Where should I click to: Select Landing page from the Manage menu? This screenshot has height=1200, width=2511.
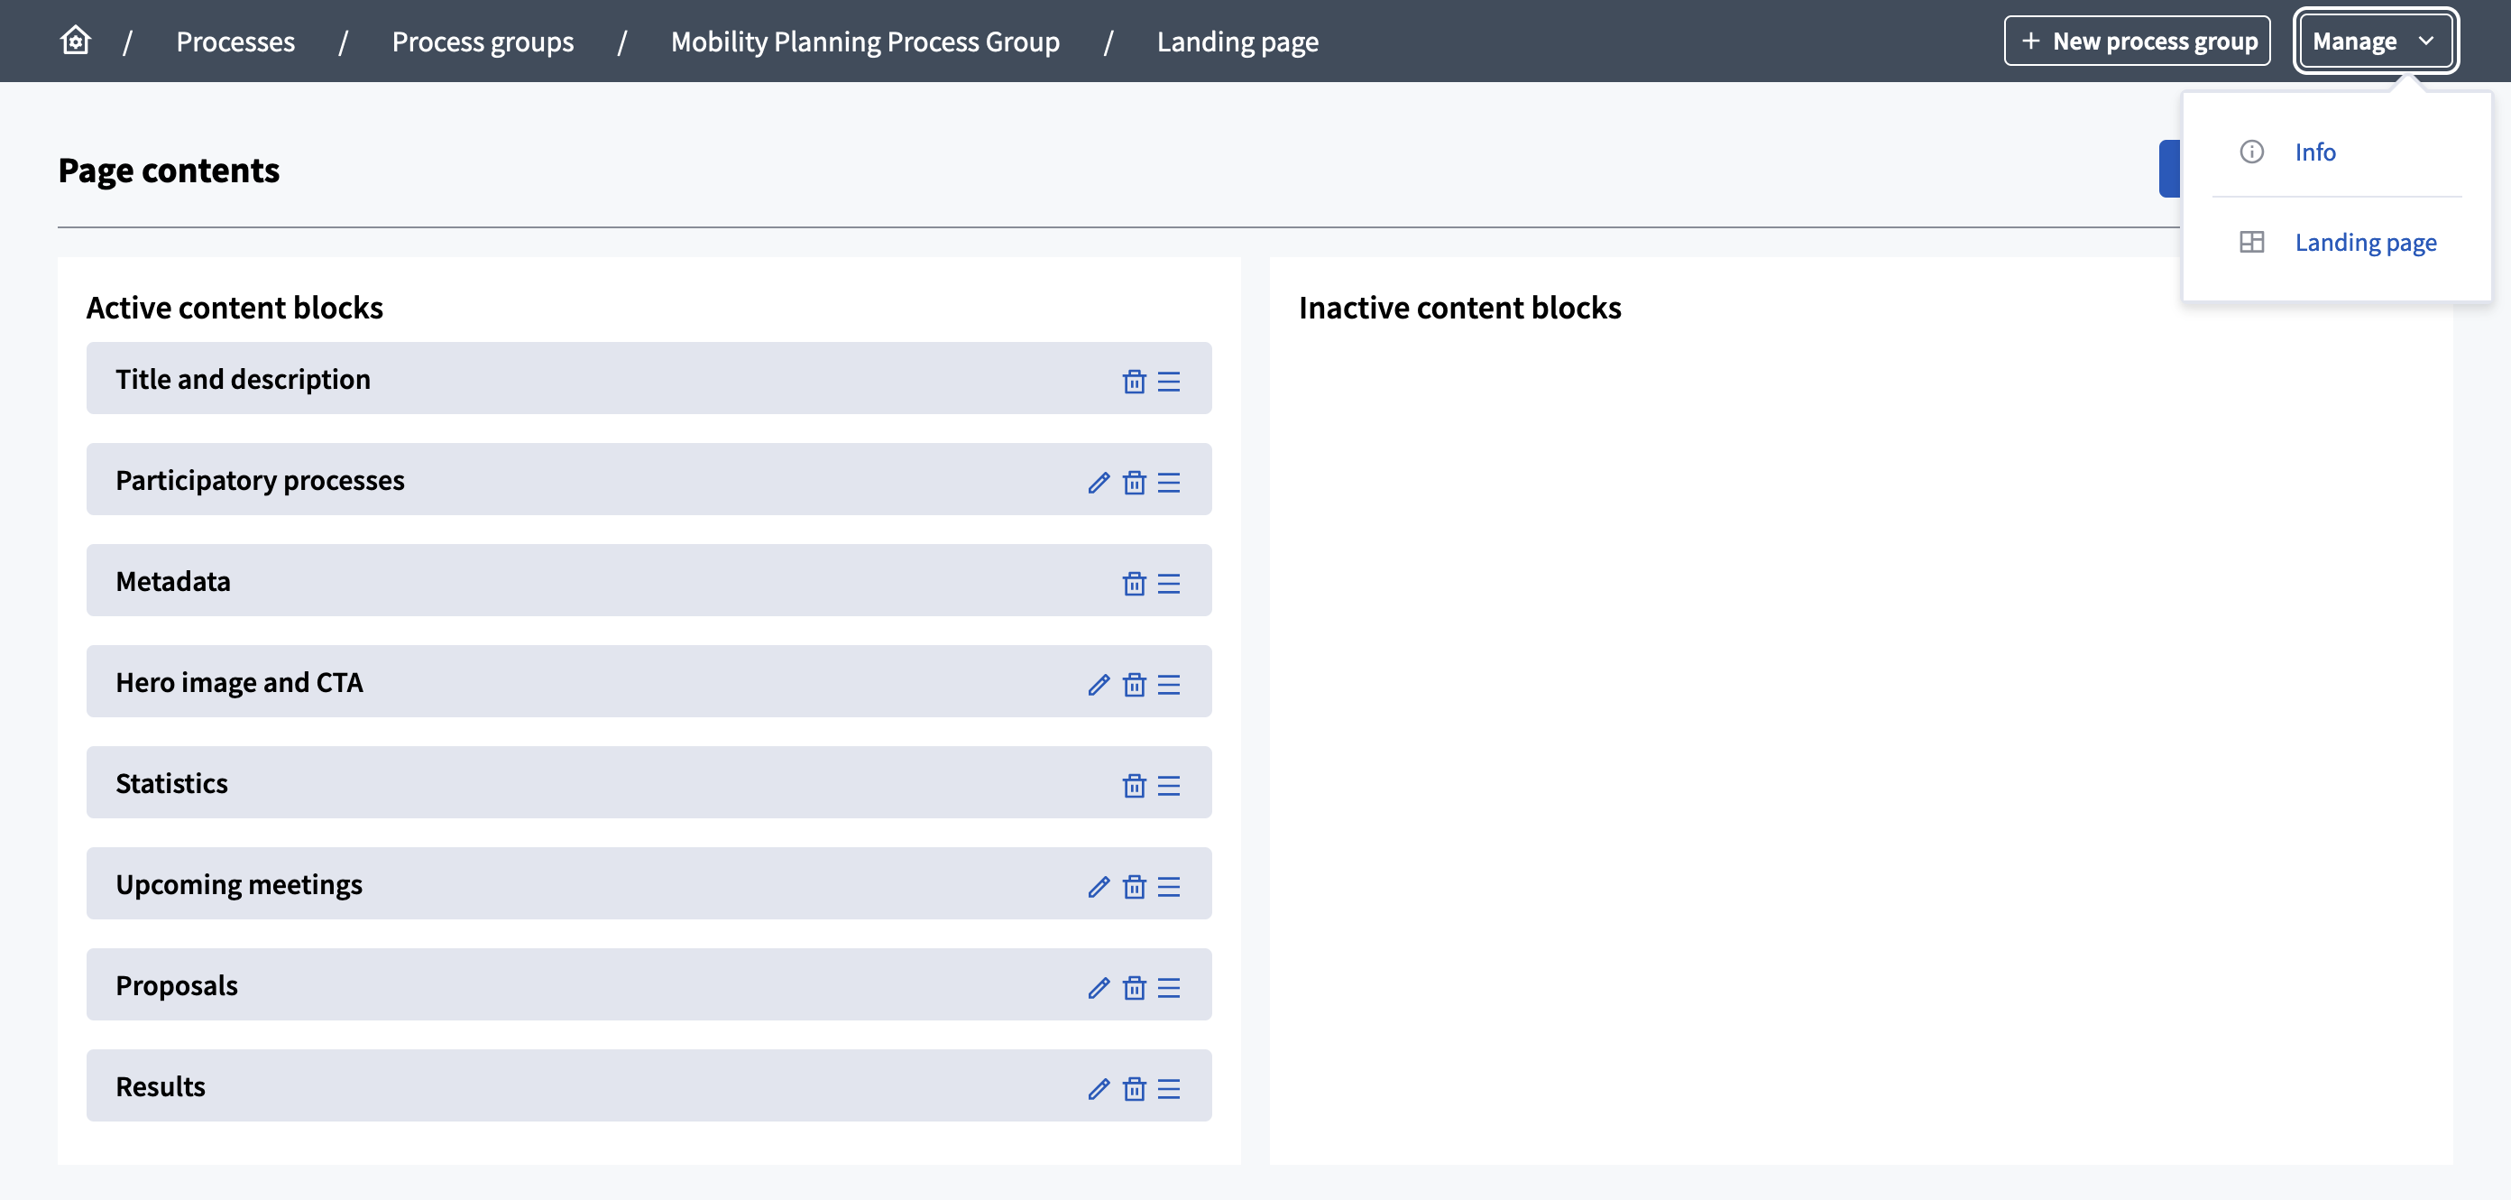pyautogui.click(x=2366, y=242)
